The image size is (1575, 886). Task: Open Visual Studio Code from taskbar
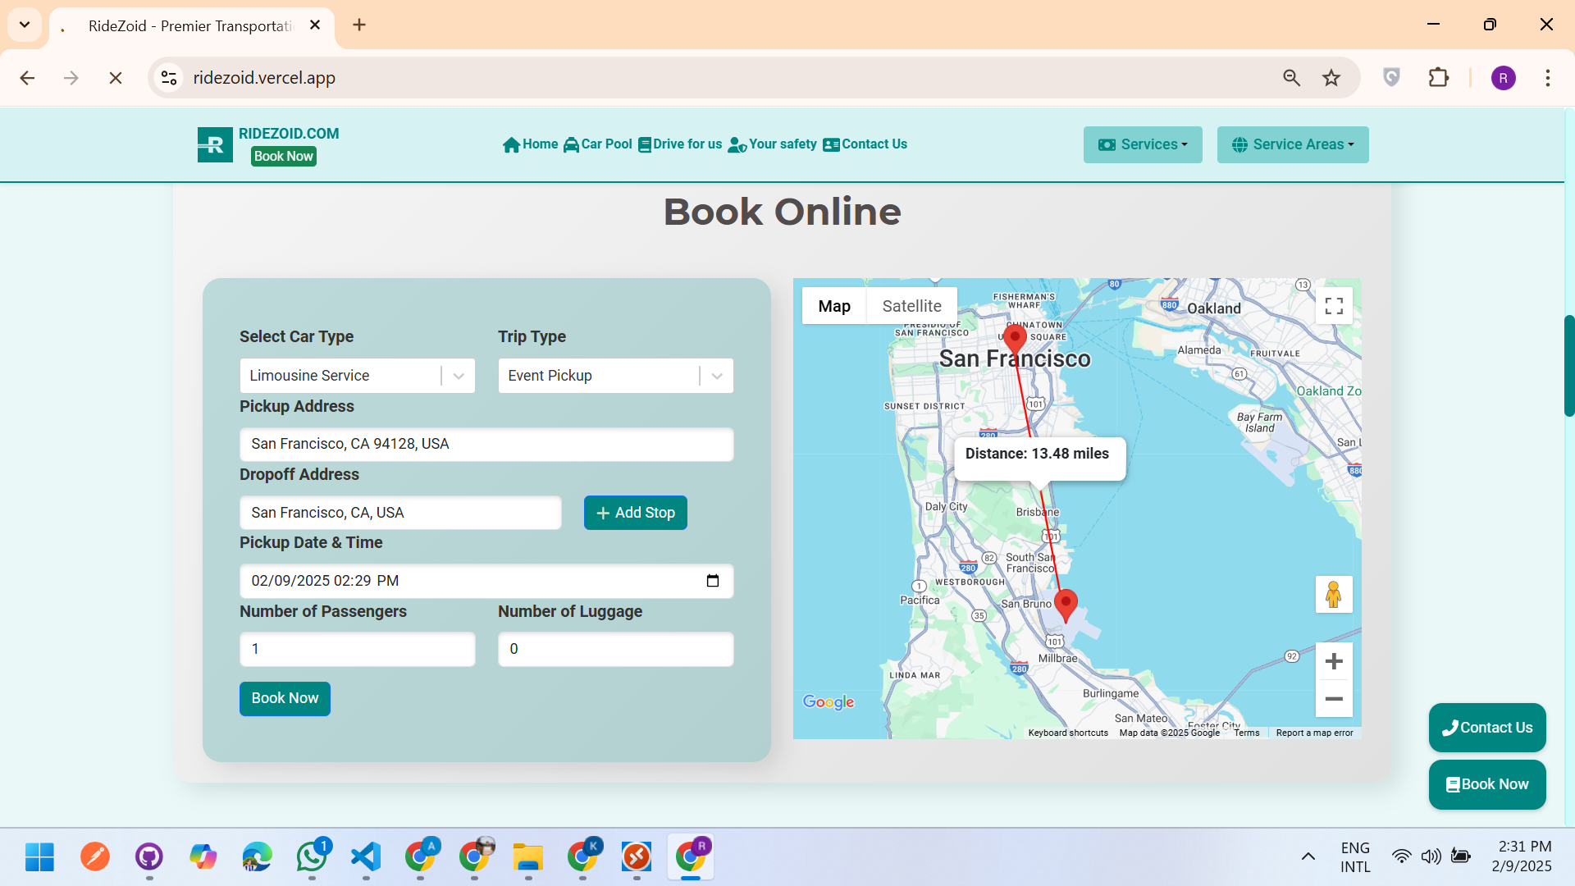pyautogui.click(x=366, y=857)
